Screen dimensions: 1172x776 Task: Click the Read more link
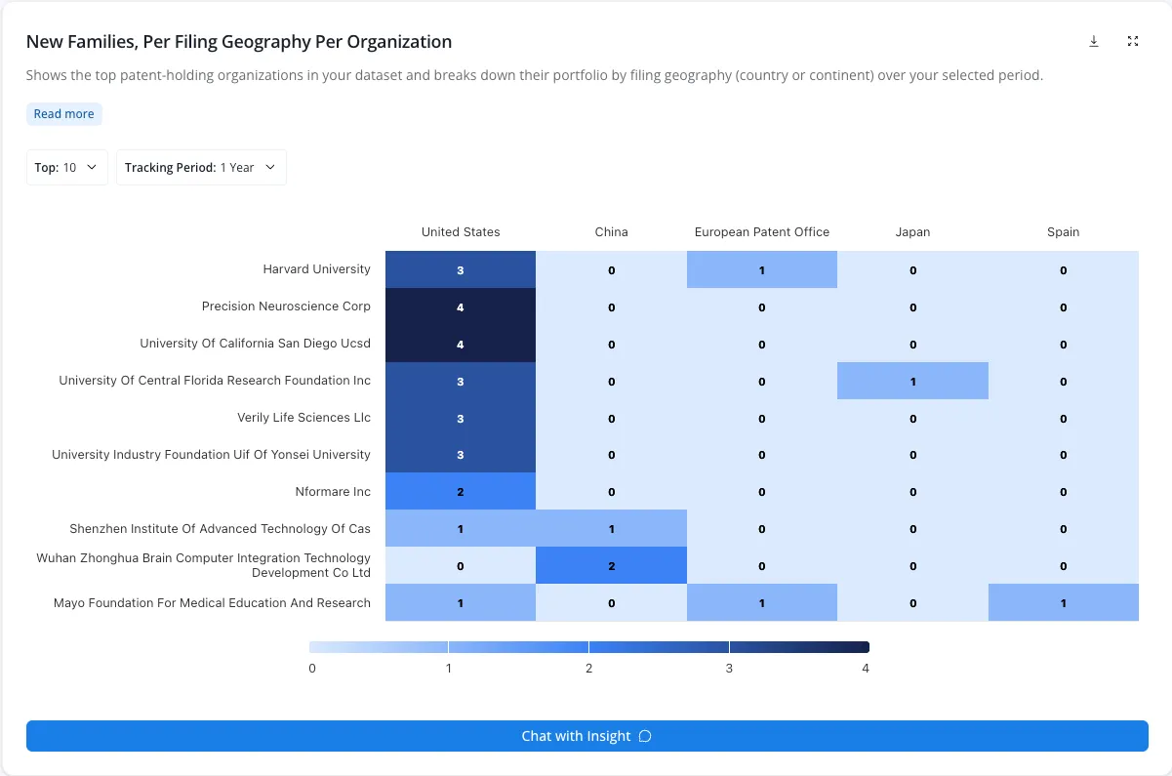point(64,114)
